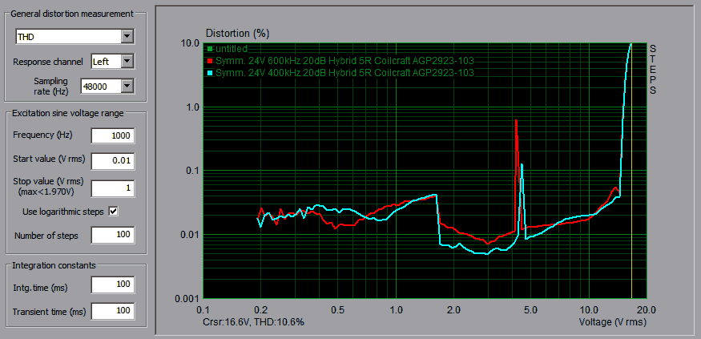Click the green untitled legend square
Screen dimensions: 701x339
point(210,49)
